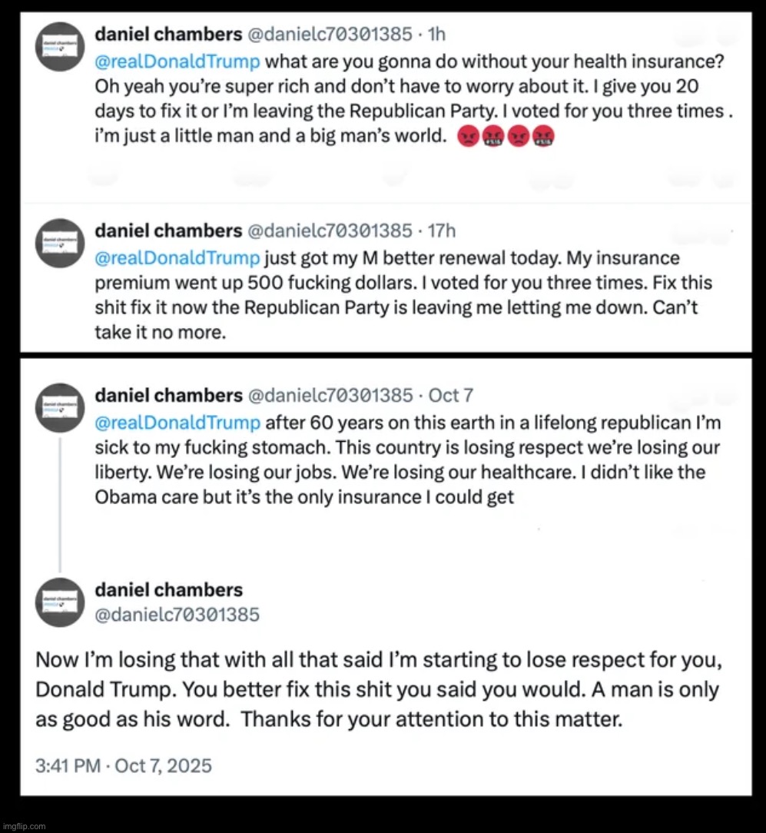
Task: Click the imgflip.com watermark
Action: (24, 826)
